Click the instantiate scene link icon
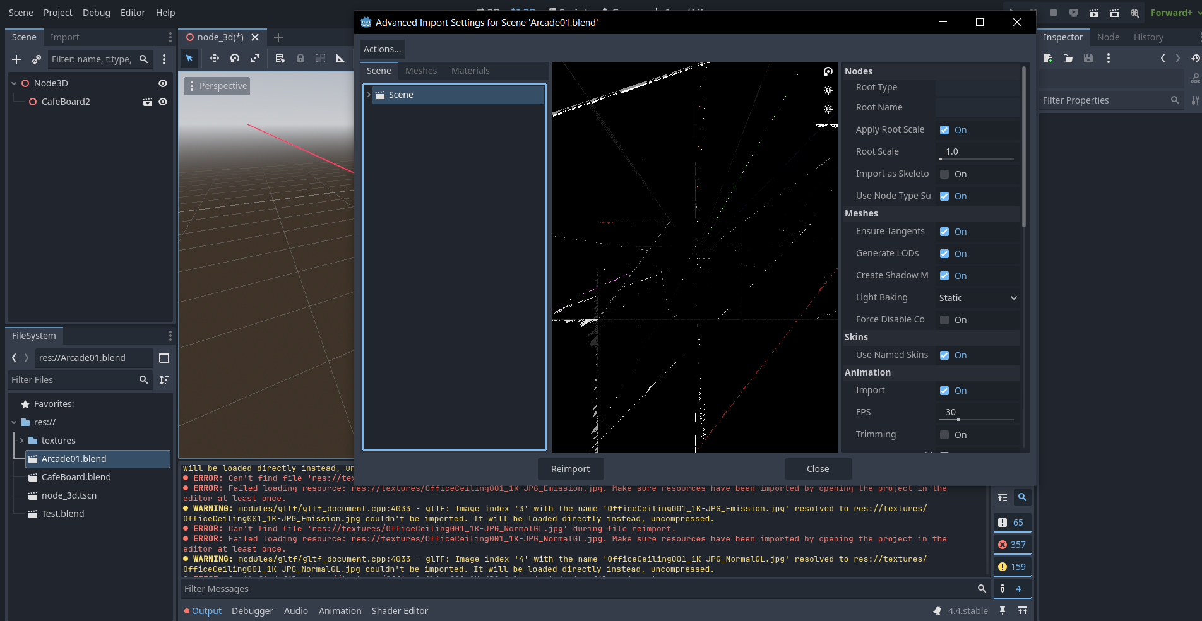This screenshot has height=621, width=1202. [x=37, y=59]
